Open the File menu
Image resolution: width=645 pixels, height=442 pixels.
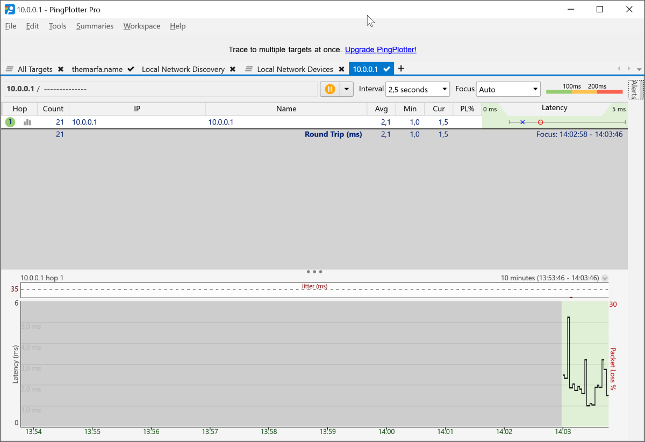pos(11,26)
